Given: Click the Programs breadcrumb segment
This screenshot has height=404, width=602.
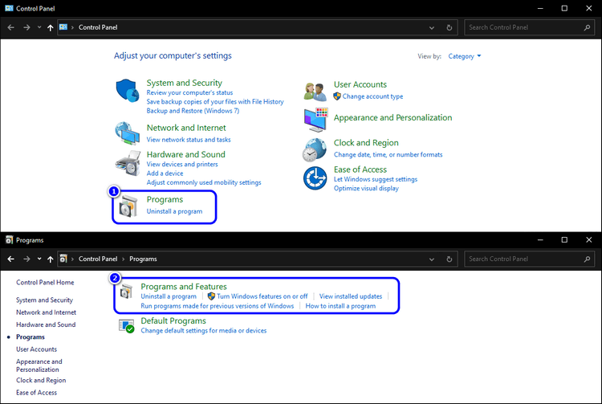Looking at the screenshot, I should 143,259.
